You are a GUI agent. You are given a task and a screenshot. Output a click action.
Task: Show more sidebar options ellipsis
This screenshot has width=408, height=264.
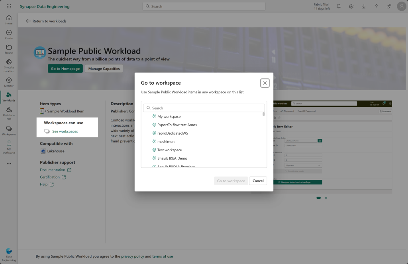tap(9, 164)
